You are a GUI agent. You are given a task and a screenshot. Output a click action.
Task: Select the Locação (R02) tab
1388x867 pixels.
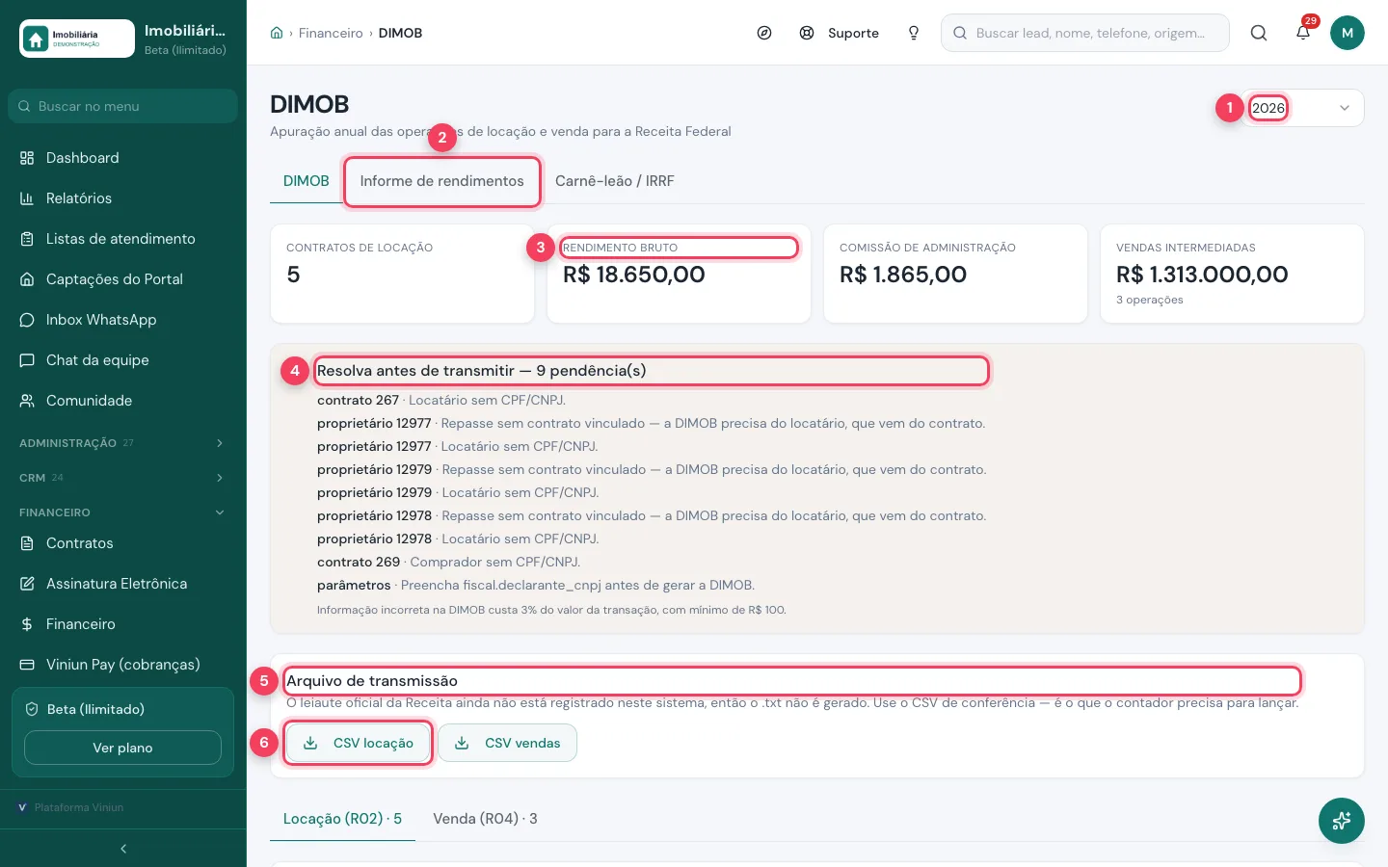tap(342, 819)
